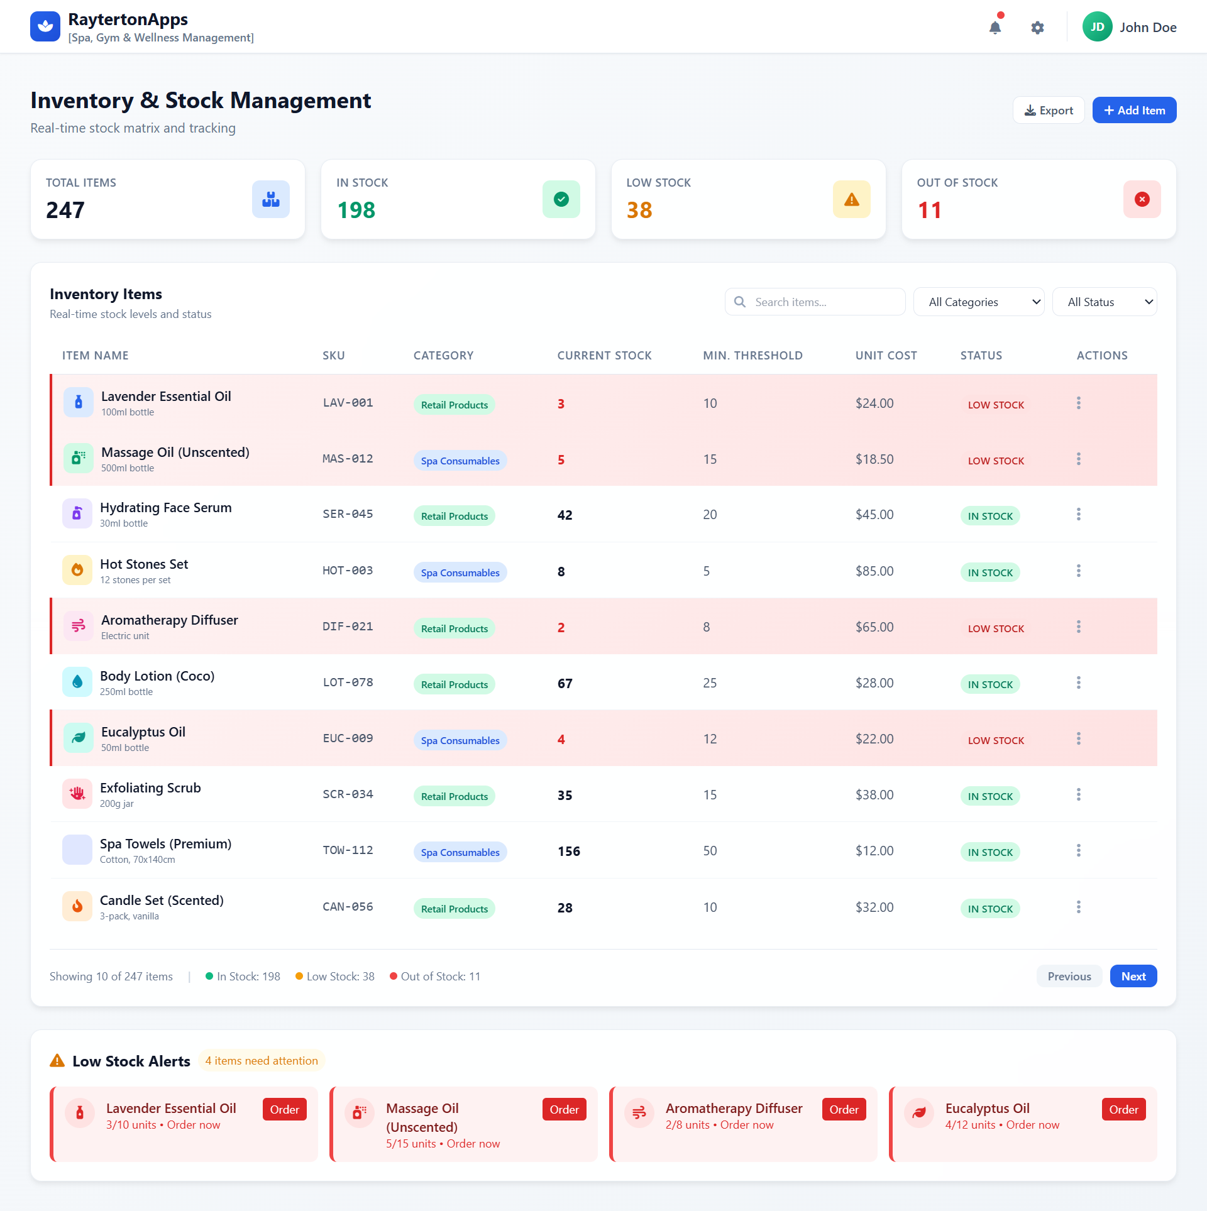Go to the Next page
Screen dimensions: 1207x1211
tap(1133, 976)
